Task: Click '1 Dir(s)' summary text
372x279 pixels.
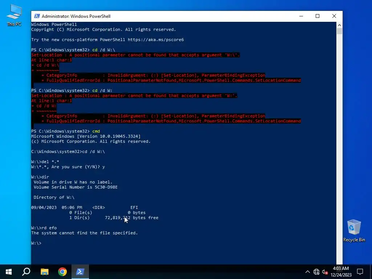Action: (80, 218)
